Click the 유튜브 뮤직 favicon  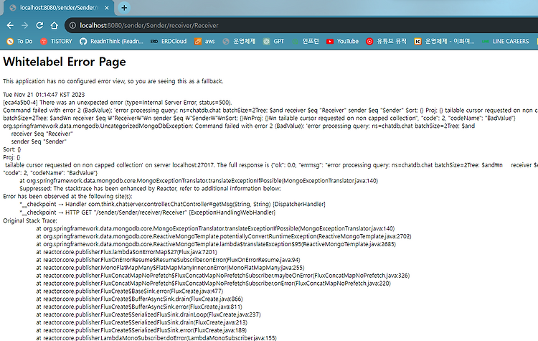(369, 41)
